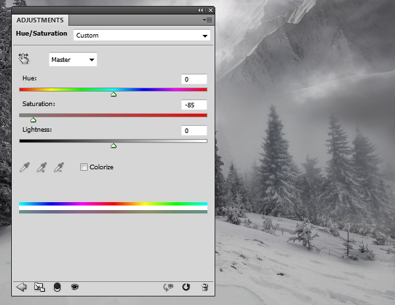Enable the Colorize checkbox
Screen dimensions: 395x305
click(x=84, y=167)
